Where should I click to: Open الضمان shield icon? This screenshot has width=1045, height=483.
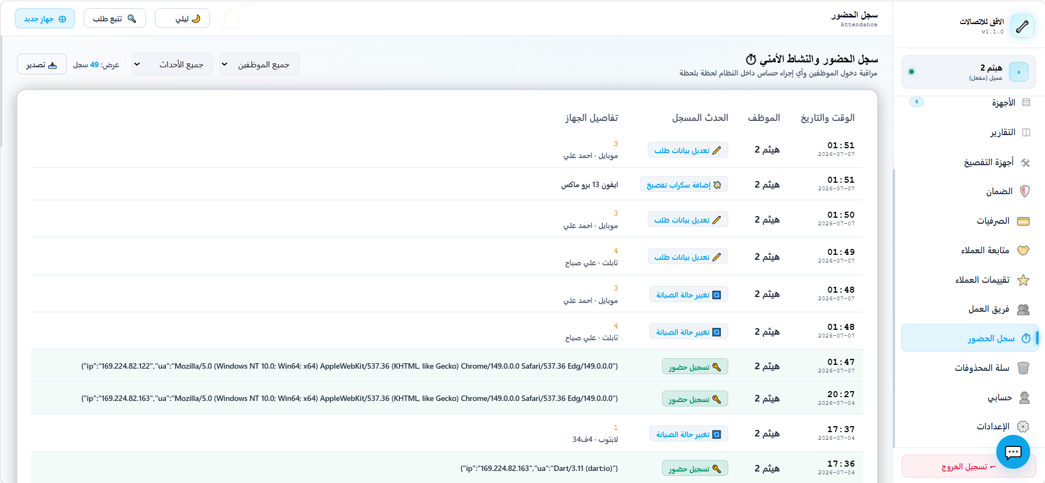click(1025, 191)
